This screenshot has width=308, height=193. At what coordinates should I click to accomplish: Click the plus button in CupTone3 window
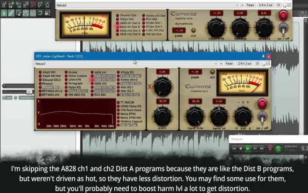pyautogui.click(x=221, y=64)
